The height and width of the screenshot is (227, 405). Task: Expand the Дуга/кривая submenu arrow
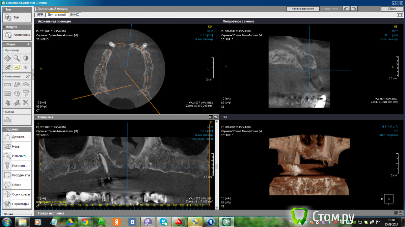[30, 137]
